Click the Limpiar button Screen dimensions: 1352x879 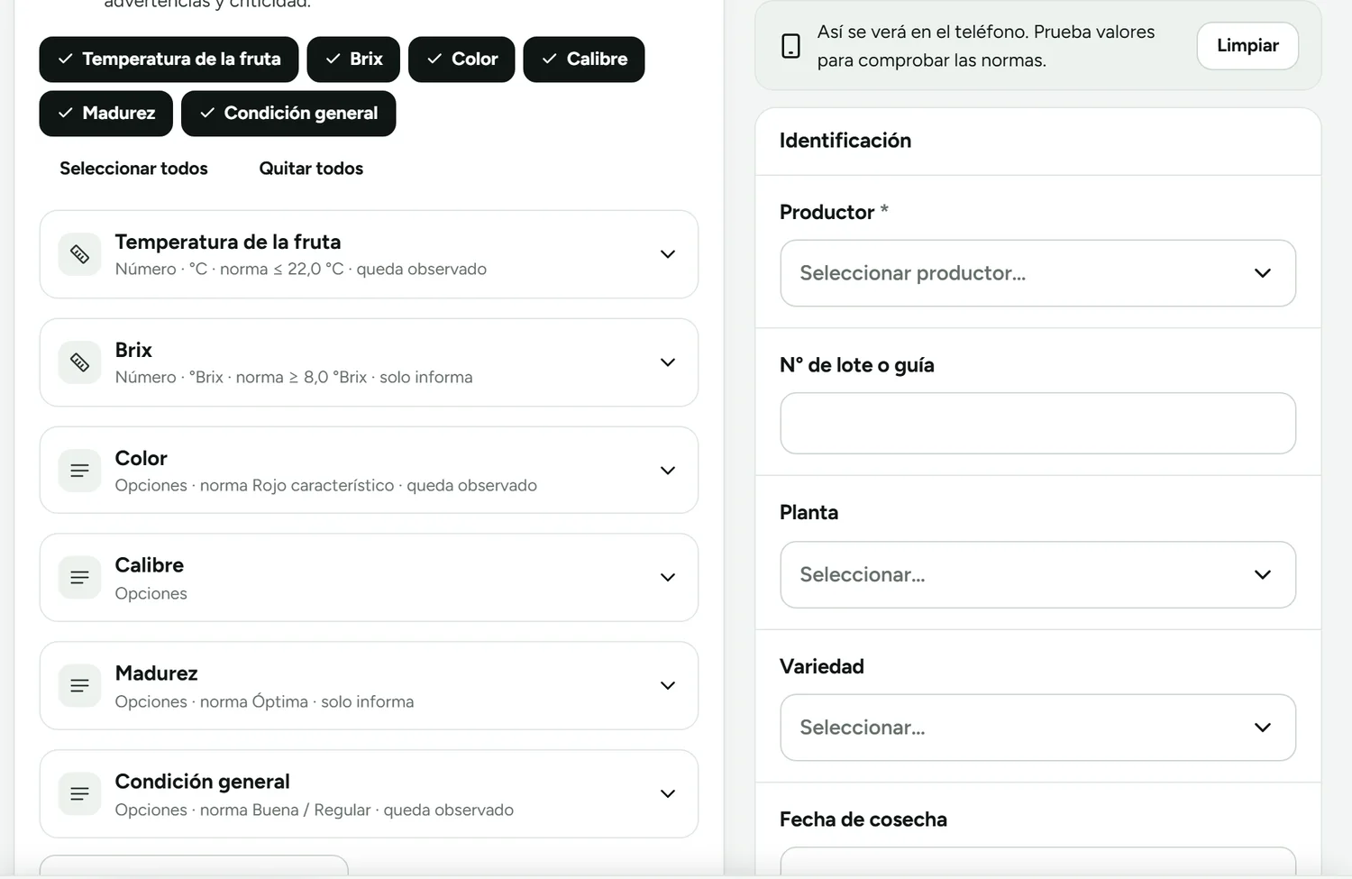[1247, 46]
